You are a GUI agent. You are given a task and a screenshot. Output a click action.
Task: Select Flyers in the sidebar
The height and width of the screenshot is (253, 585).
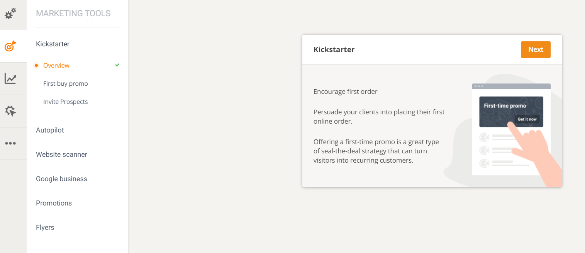(45, 227)
